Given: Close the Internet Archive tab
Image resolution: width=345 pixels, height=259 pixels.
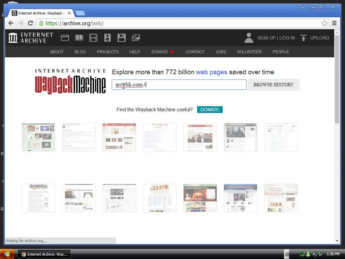Looking at the screenshot, I should (x=69, y=13).
